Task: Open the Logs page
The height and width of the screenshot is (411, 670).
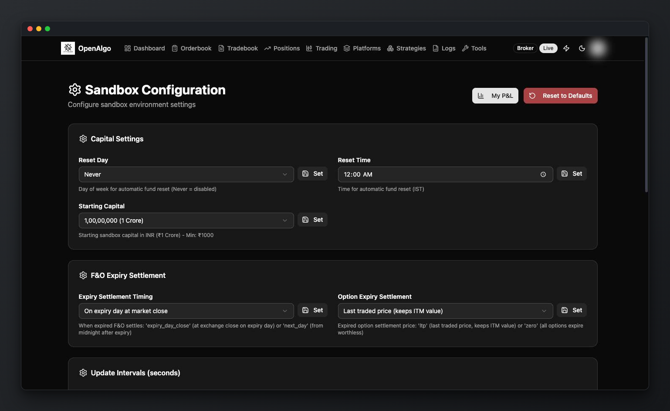Action: pos(444,48)
